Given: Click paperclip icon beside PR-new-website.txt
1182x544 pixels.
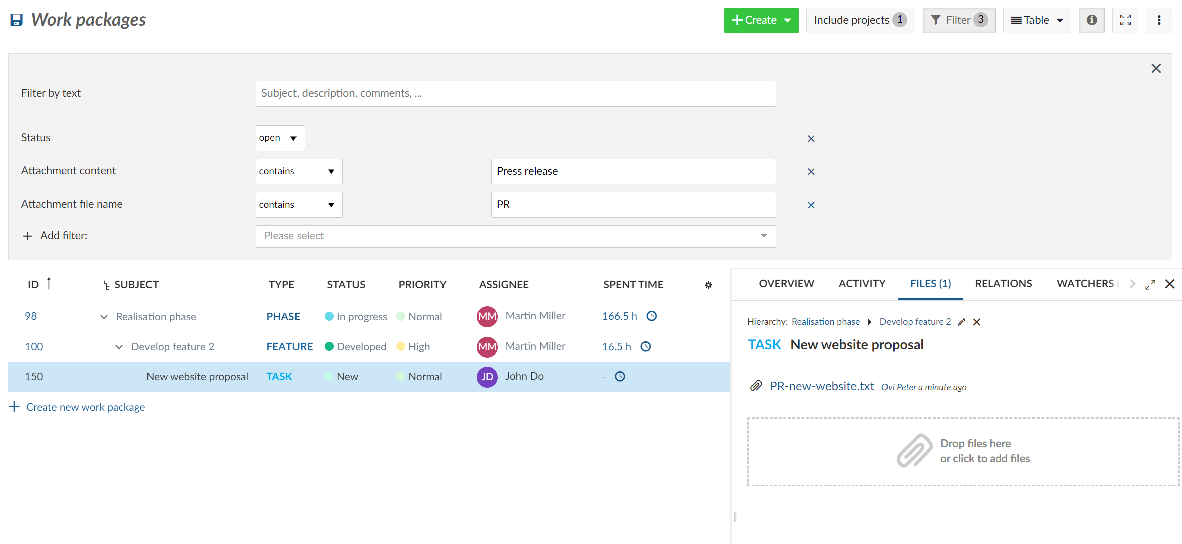Looking at the screenshot, I should (756, 386).
